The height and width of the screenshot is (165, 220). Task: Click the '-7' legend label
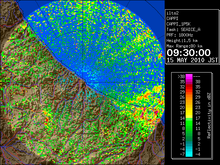click(x=182, y=154)
